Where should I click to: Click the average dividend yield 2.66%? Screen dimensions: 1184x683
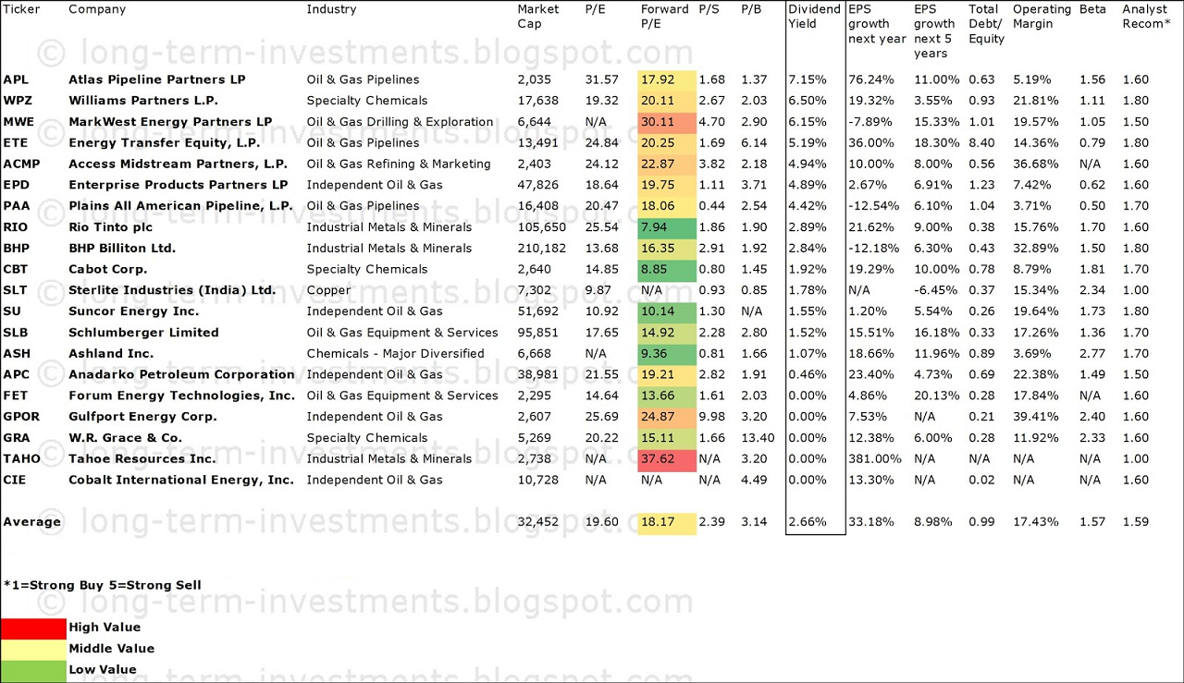(x=807, y=522)
